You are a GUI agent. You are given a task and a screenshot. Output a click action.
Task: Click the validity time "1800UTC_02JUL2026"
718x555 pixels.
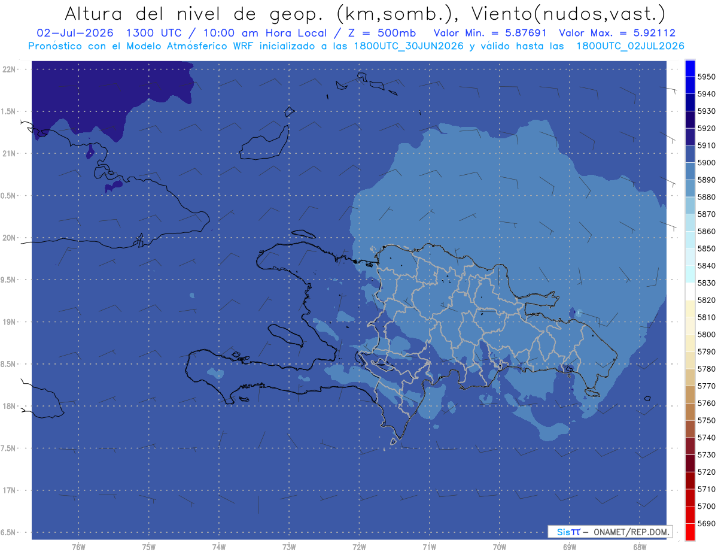coord(631,46)
